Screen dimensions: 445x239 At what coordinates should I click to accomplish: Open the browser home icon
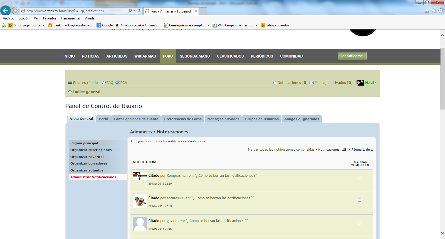(427, 11)
